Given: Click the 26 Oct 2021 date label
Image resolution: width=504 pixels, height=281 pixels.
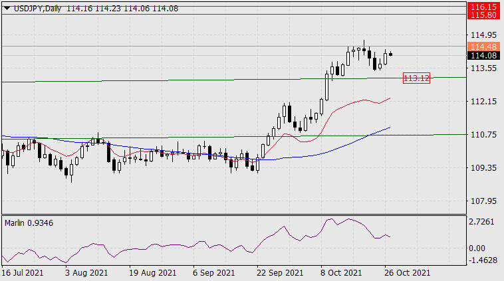Looking at the screenshot, I should (407, 273).
